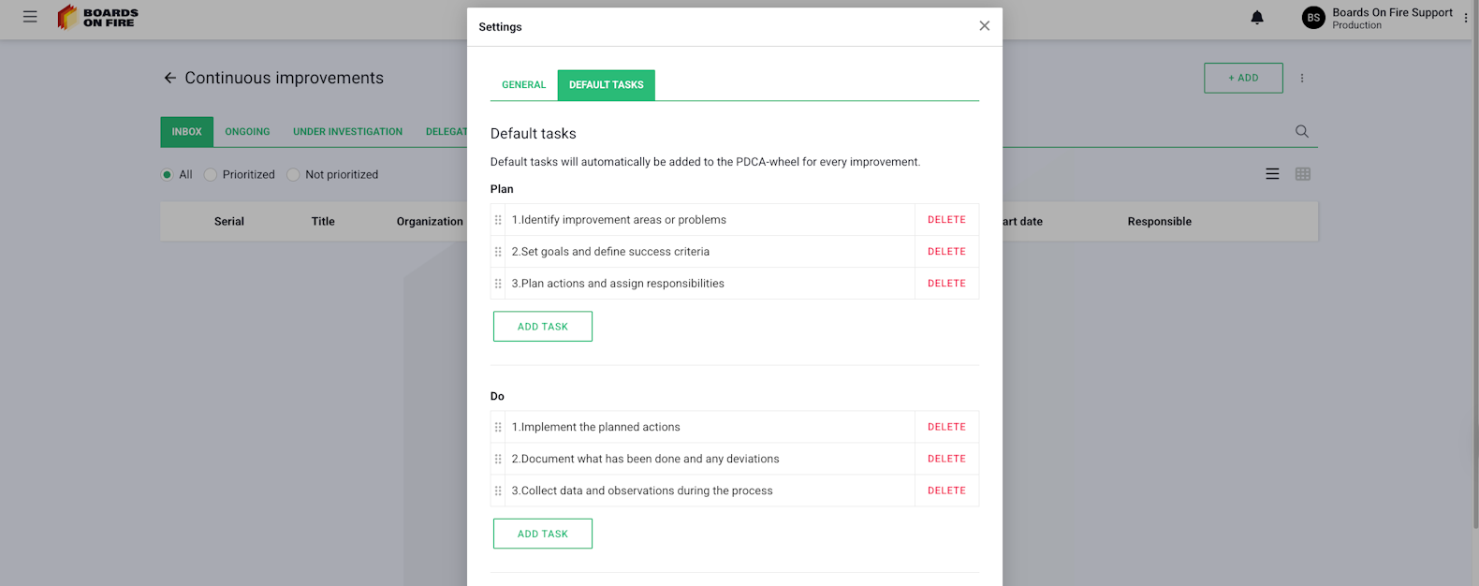Viewport: 1479px width, 586px height.
Task: Switch to grid view icon
Action: click(1303, 174)
